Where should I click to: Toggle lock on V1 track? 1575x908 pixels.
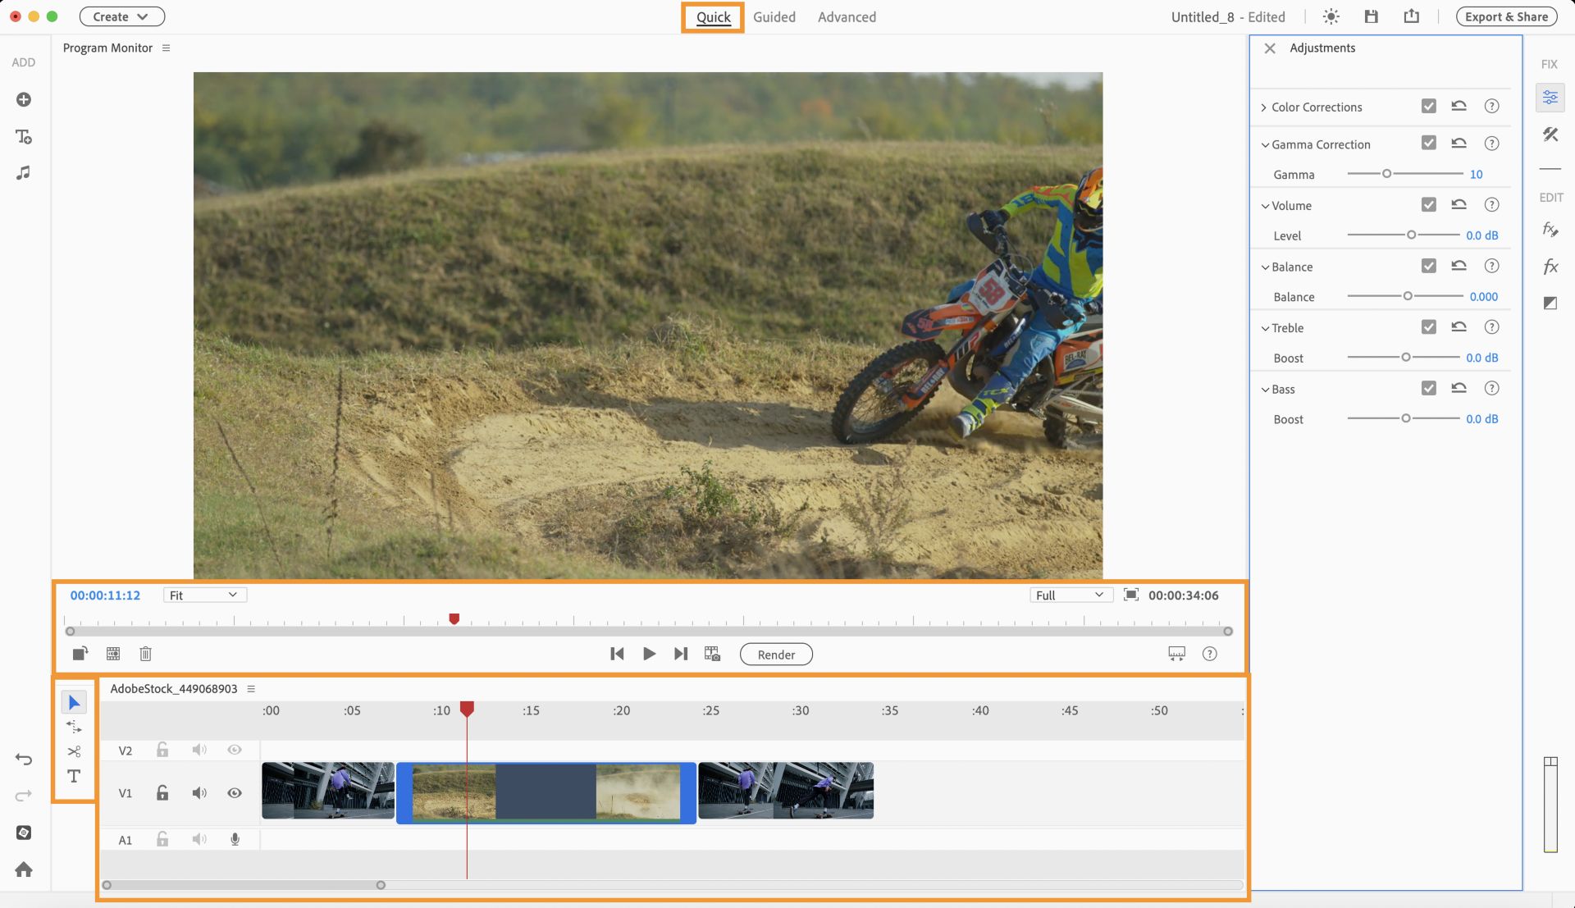(162, 792)
